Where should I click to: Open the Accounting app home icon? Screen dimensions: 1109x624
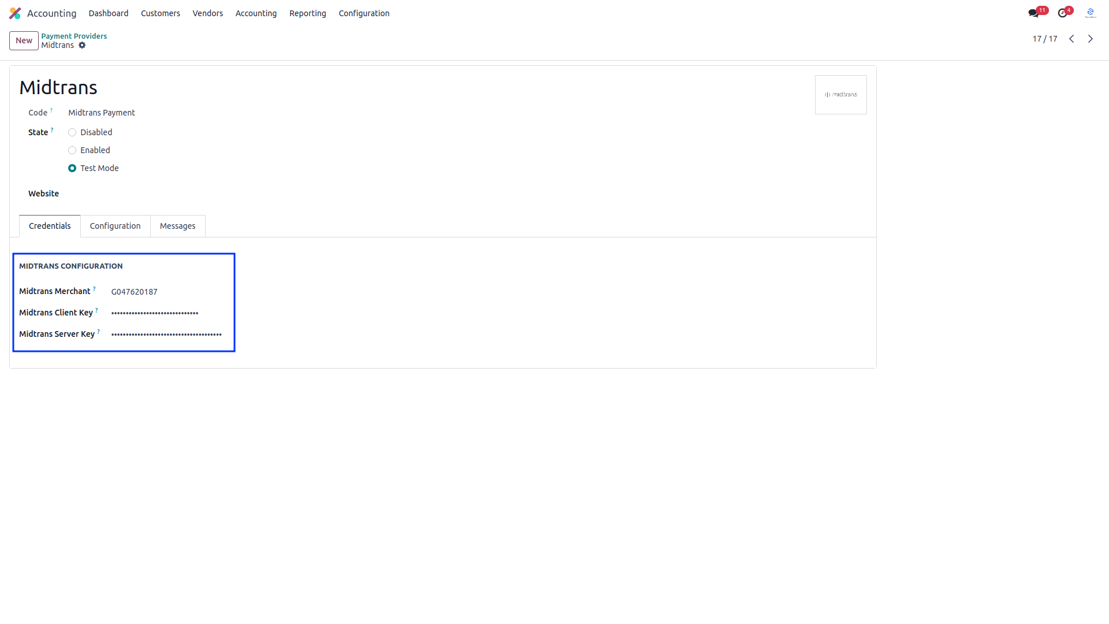click(x=15, y=13)
